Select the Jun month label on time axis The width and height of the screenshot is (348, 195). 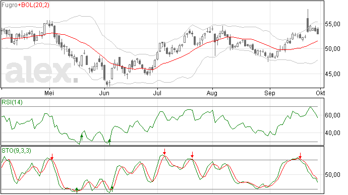[104, 93]
